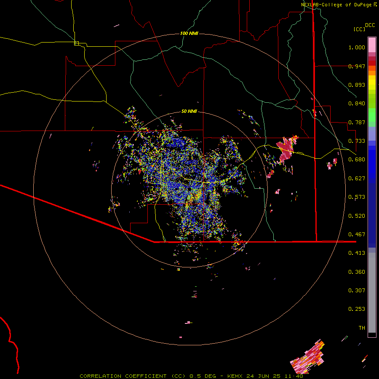
Task: Click the pink-red echo cluster at bottom right
Action: [307, 356]
